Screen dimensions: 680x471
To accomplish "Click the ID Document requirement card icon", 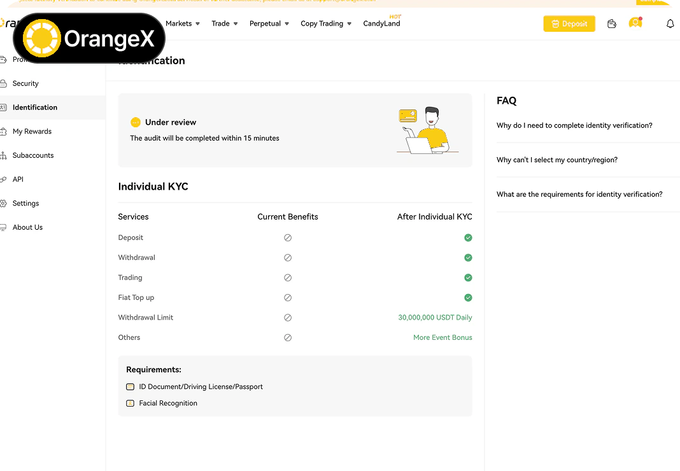I will (x=130, y=387).
